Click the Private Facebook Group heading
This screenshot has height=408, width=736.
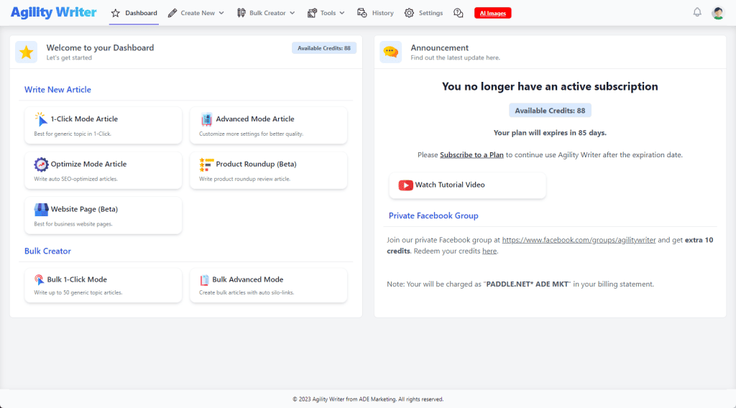[433, 215]
